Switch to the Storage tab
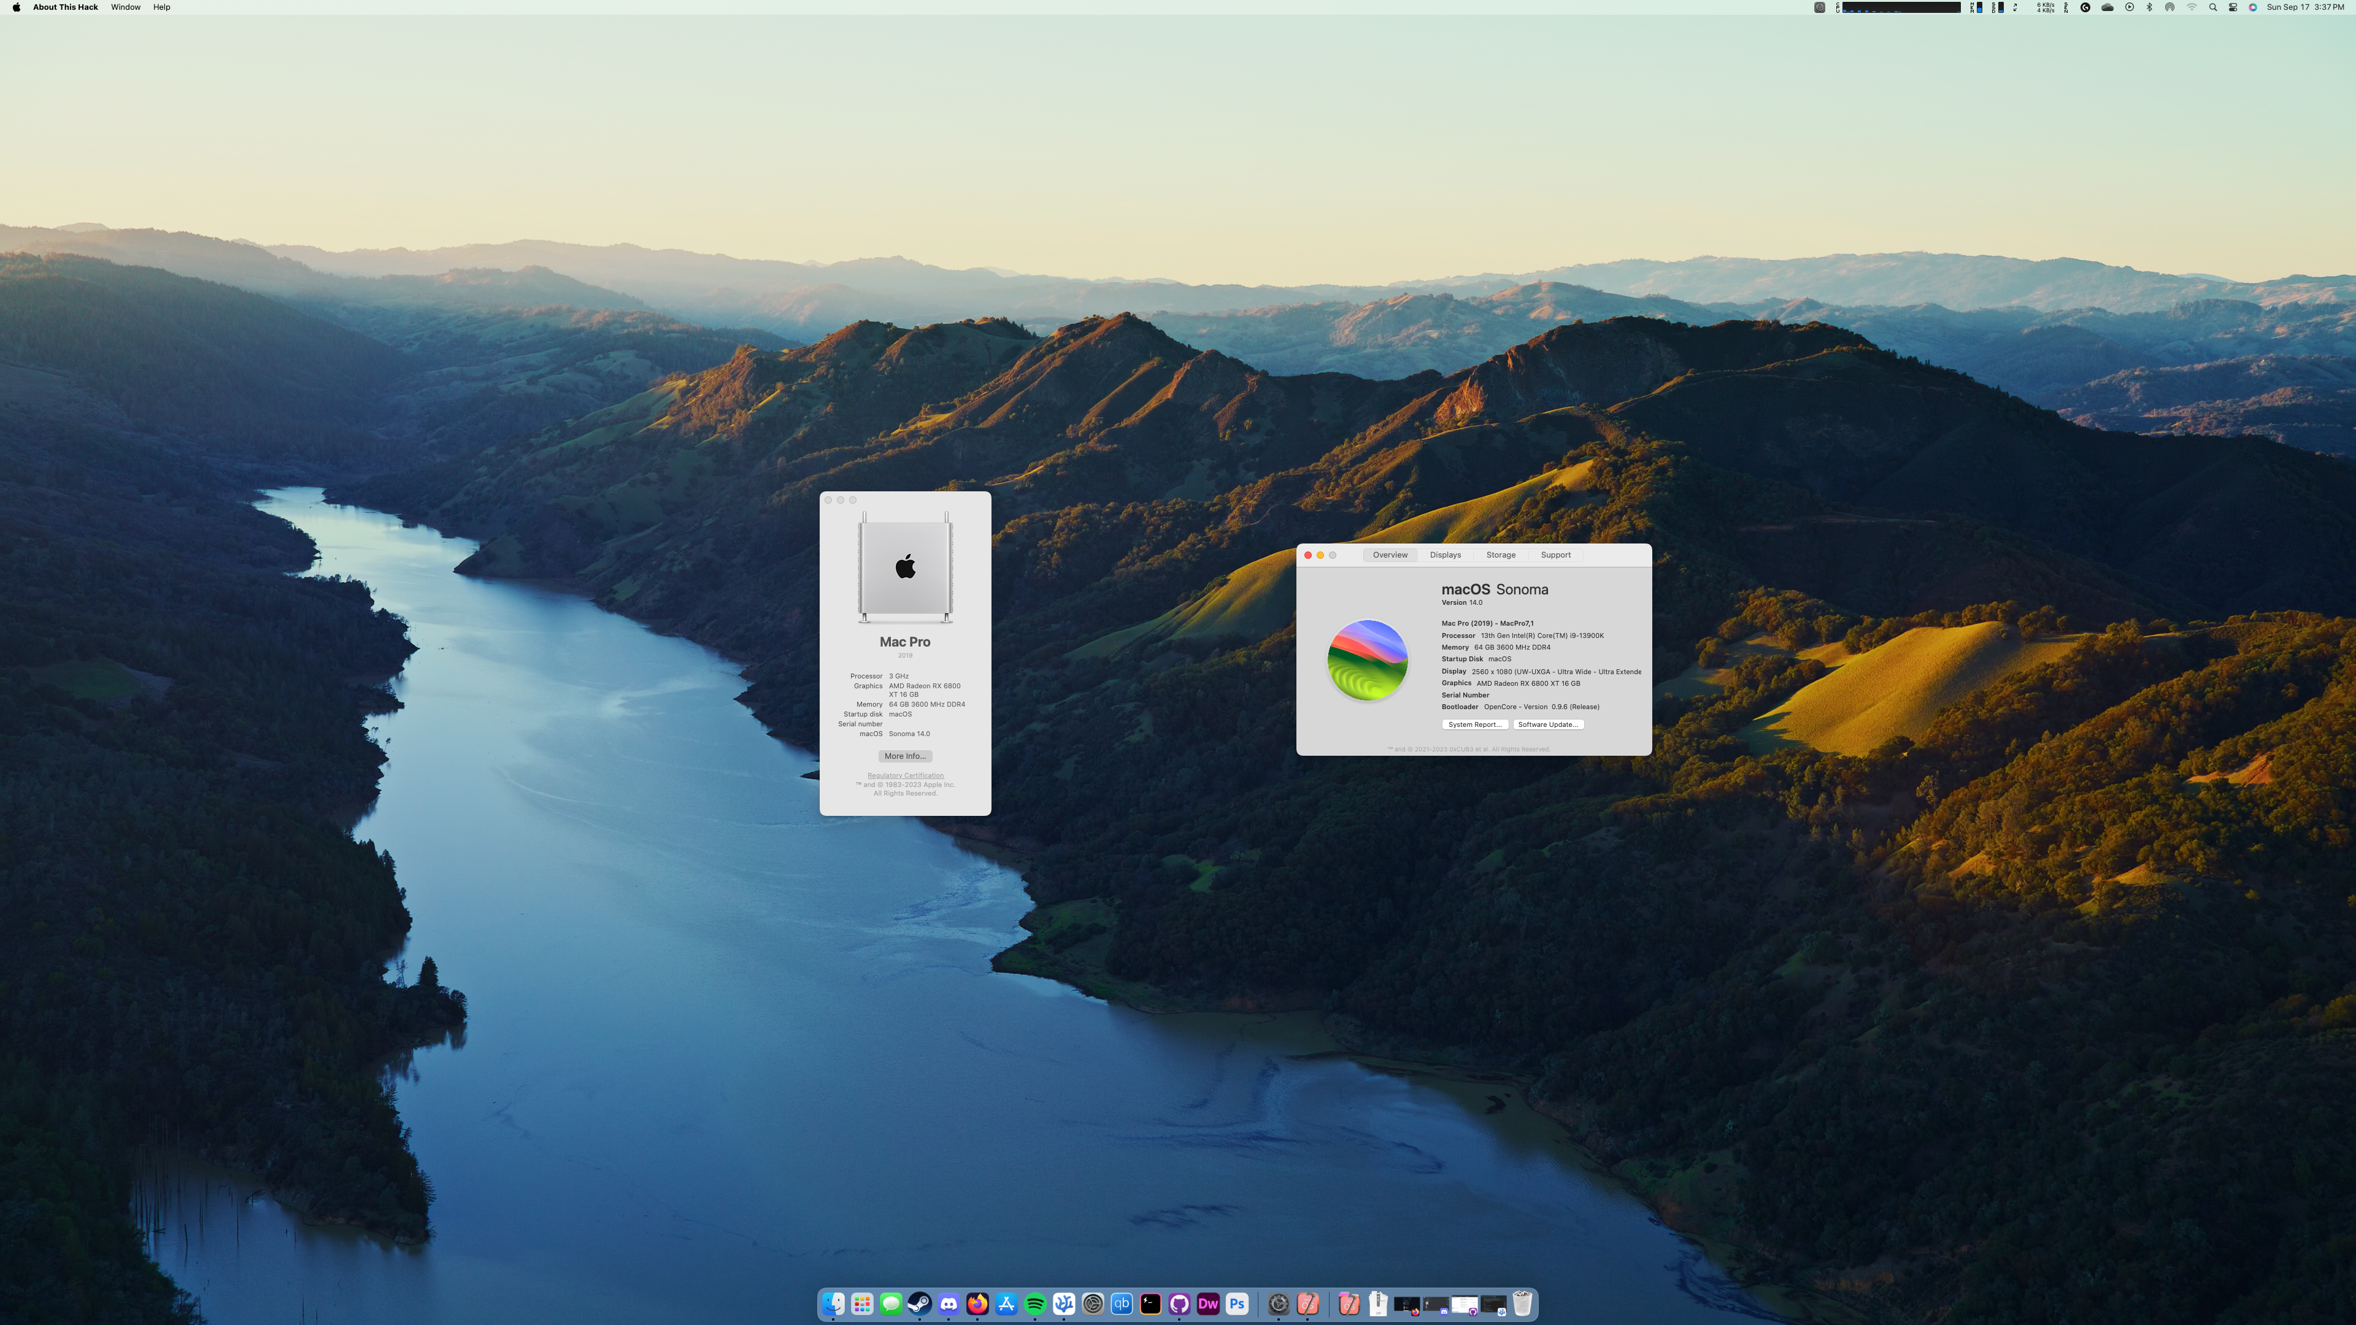Viewport: 2356px width, 1325px height. pyautogui.click(x=1501, y=555)
